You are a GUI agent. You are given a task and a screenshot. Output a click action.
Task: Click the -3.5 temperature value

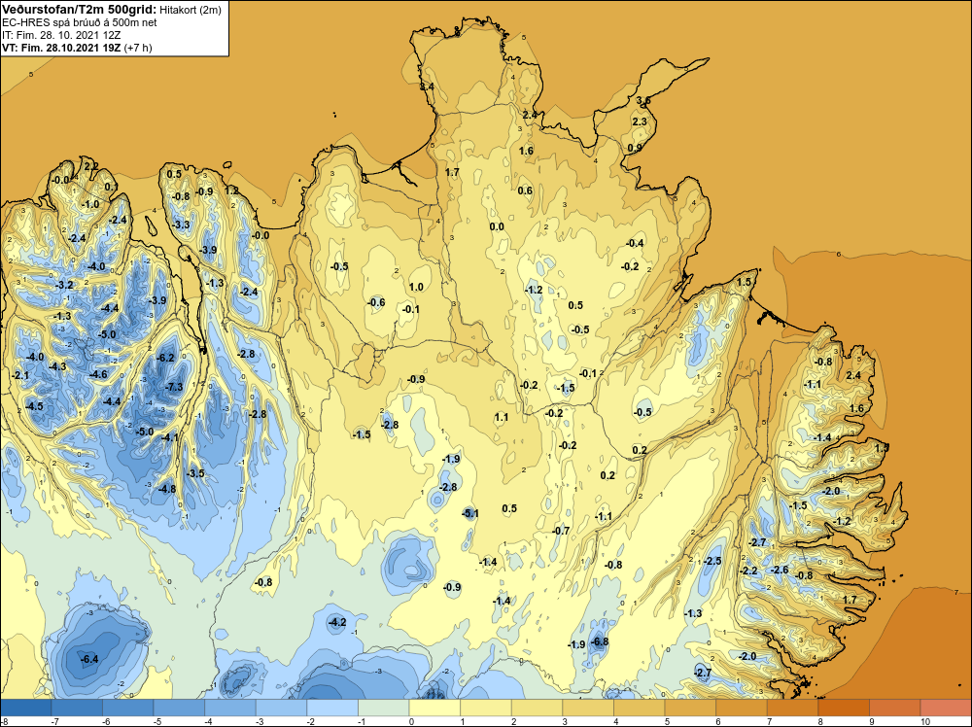click(195, 473)
